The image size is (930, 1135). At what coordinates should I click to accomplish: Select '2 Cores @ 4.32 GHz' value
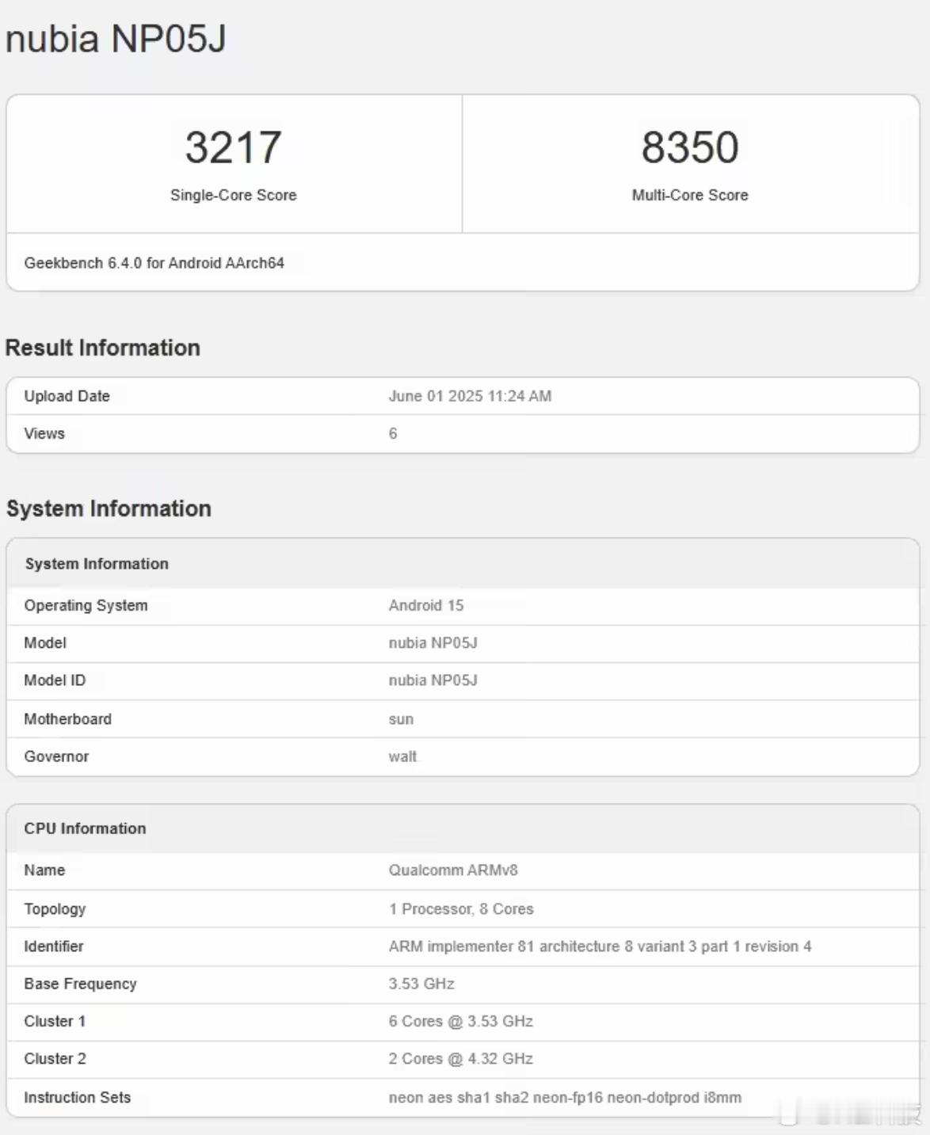(x=460, y=1058)
